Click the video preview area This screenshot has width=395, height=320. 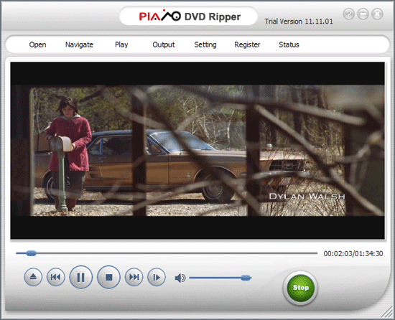point(197,151)
